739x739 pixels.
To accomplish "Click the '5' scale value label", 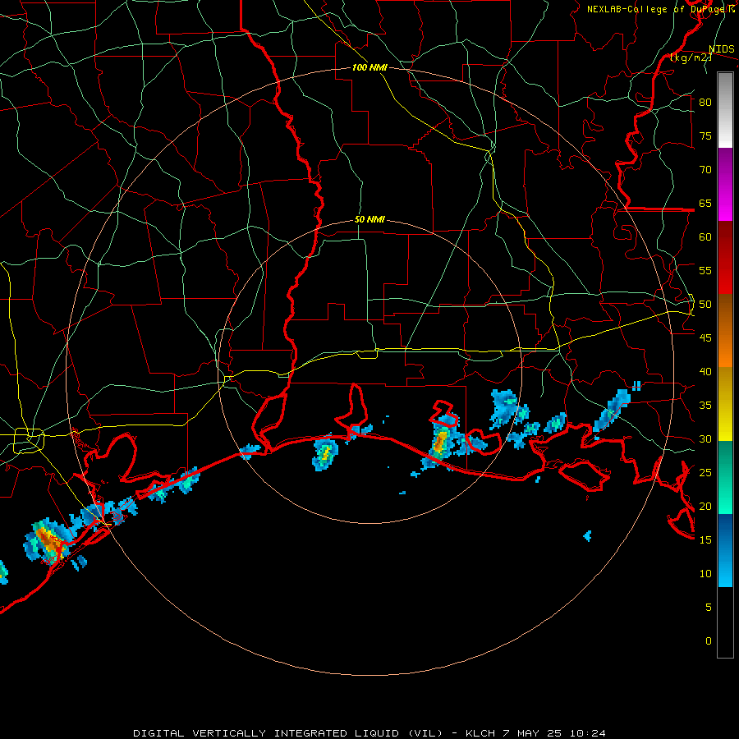I will coord(709,608).
